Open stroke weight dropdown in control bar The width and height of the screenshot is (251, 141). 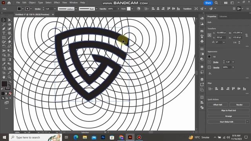coord(55,9)
